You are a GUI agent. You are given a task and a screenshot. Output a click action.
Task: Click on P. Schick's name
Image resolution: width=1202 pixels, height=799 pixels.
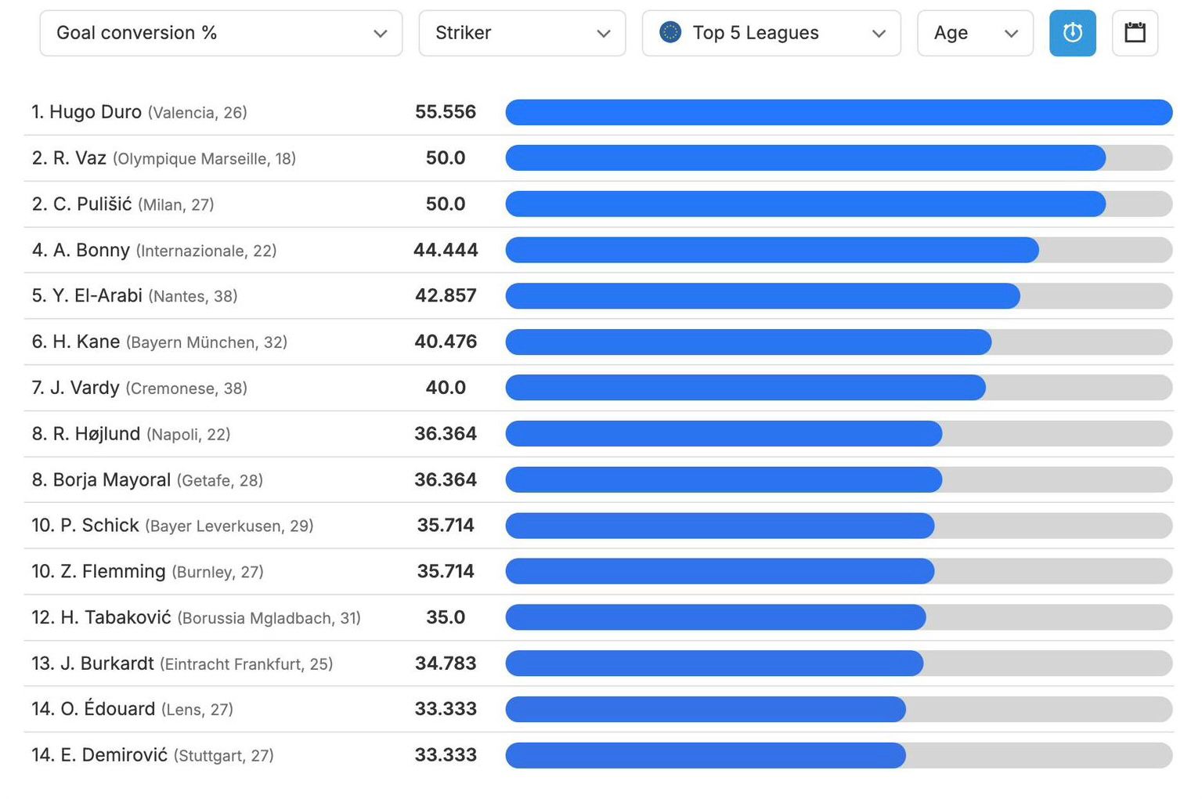(99, 526)
